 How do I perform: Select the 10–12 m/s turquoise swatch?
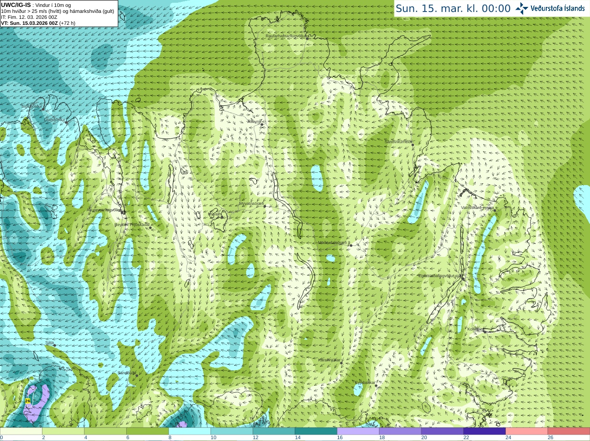click(232, 431)
